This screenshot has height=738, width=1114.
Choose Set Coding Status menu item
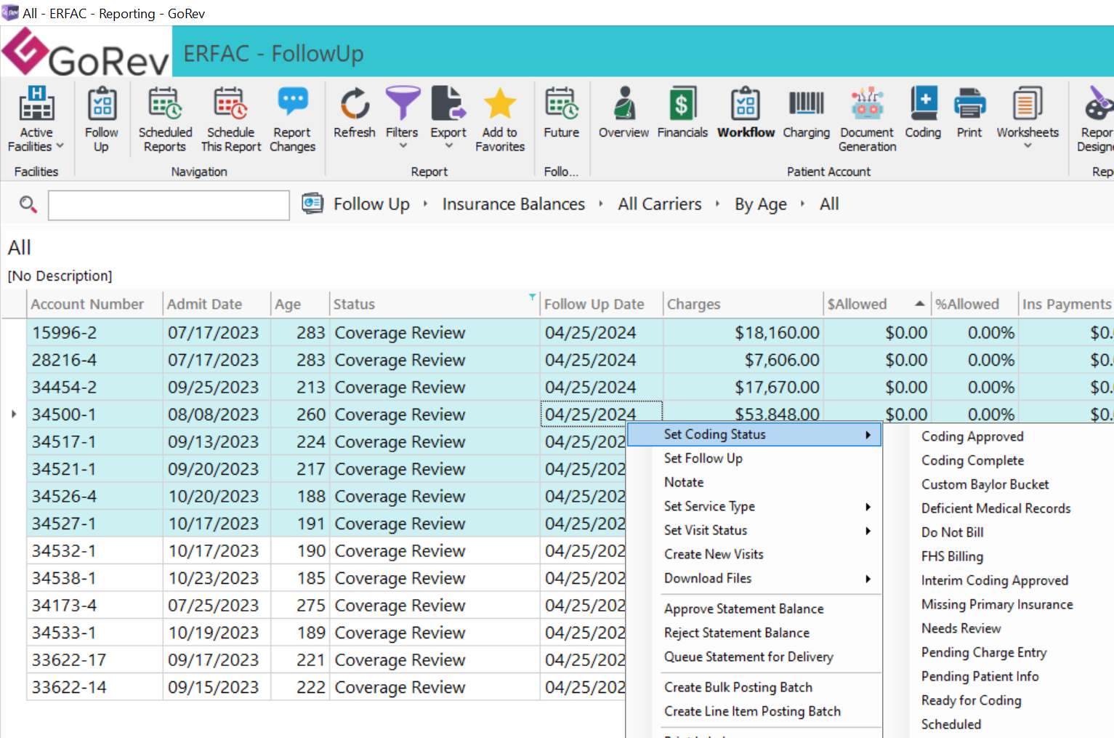[754, 434]
